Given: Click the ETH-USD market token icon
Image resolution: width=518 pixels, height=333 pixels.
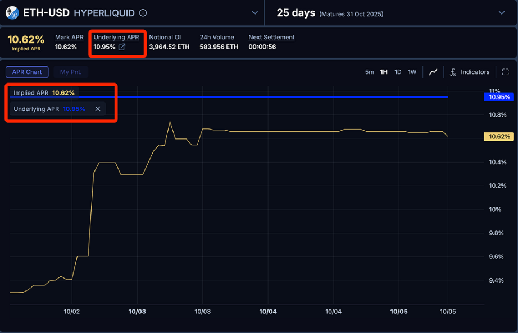Looking at the screenshot, I should (x=12, y=12).
